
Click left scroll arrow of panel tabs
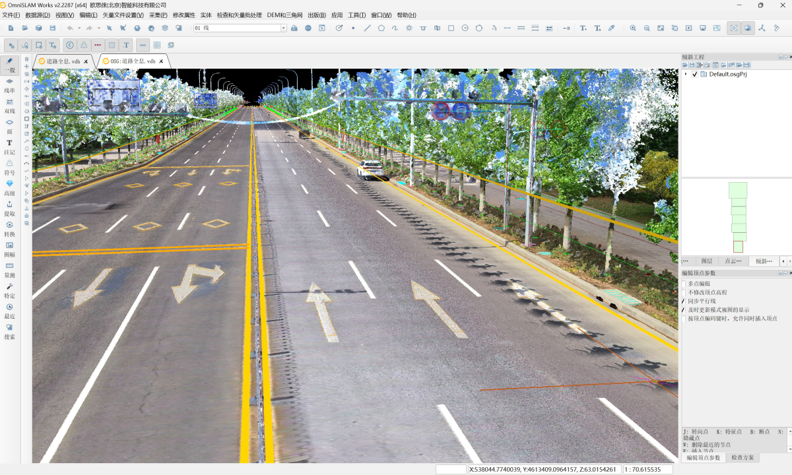(783, 261)
